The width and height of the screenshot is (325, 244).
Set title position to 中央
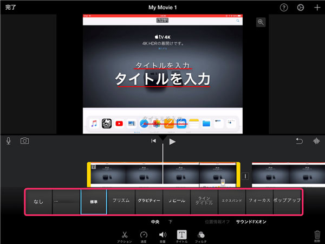[155, 222]
